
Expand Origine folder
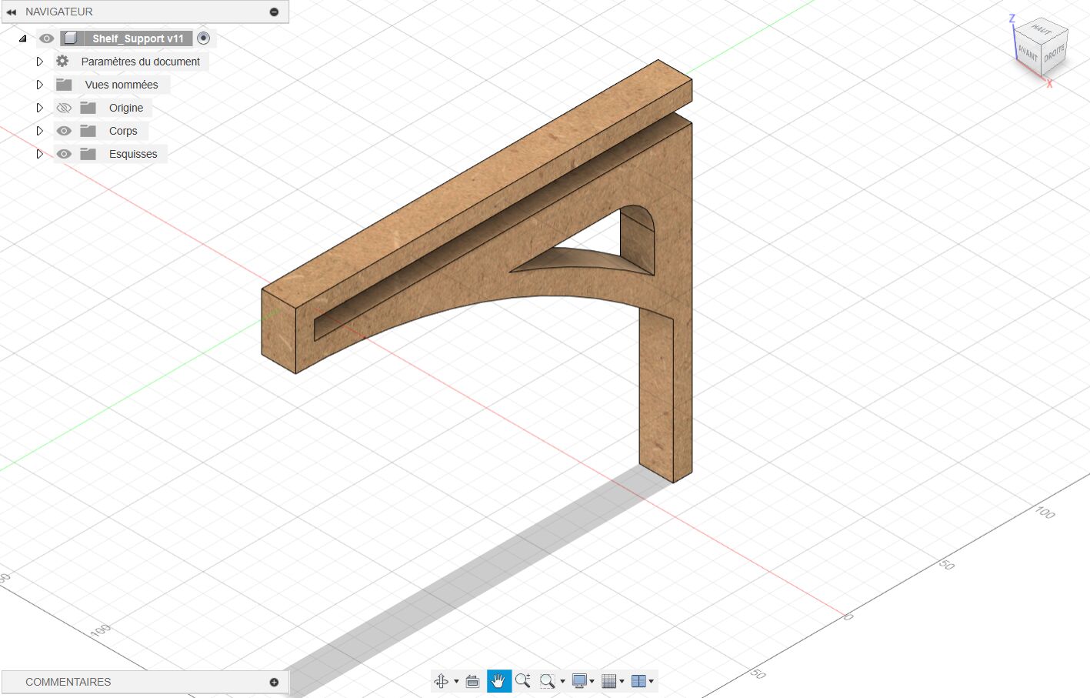(x=40, y=108)
